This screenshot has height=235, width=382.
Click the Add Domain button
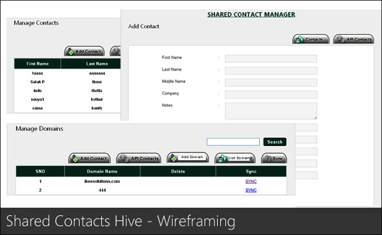tap(188, 158)
